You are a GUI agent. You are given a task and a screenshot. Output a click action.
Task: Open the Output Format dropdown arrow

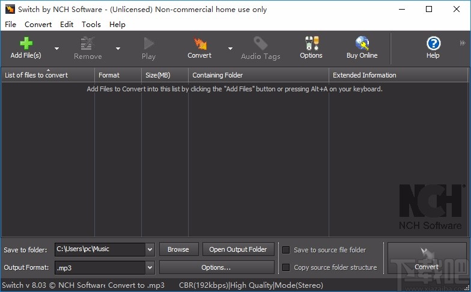[150, 267]
